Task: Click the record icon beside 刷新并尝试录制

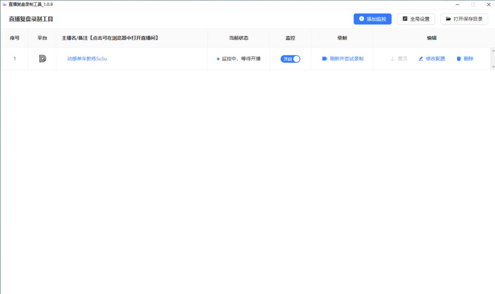Action: pyautogui.click(x=324, y=59)
